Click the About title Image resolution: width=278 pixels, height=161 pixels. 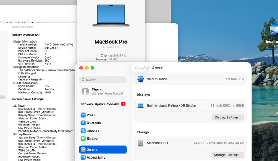[157, 68]
